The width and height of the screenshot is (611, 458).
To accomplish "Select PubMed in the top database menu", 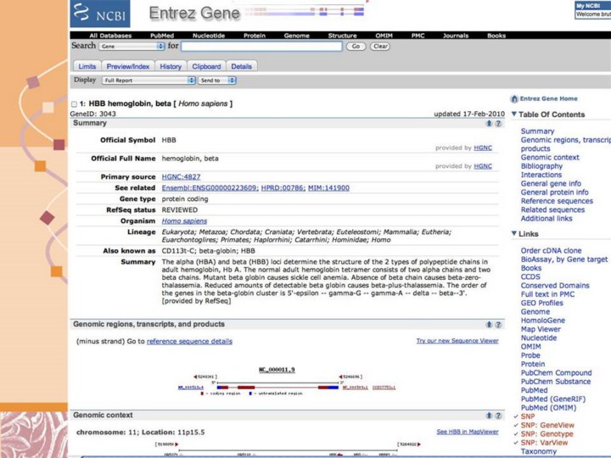I will pyautogui.click(x=161, y=36).
